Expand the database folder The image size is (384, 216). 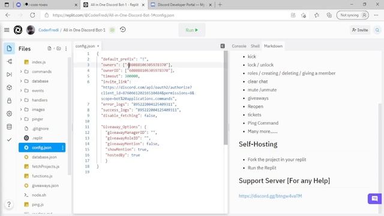point(21,81)
